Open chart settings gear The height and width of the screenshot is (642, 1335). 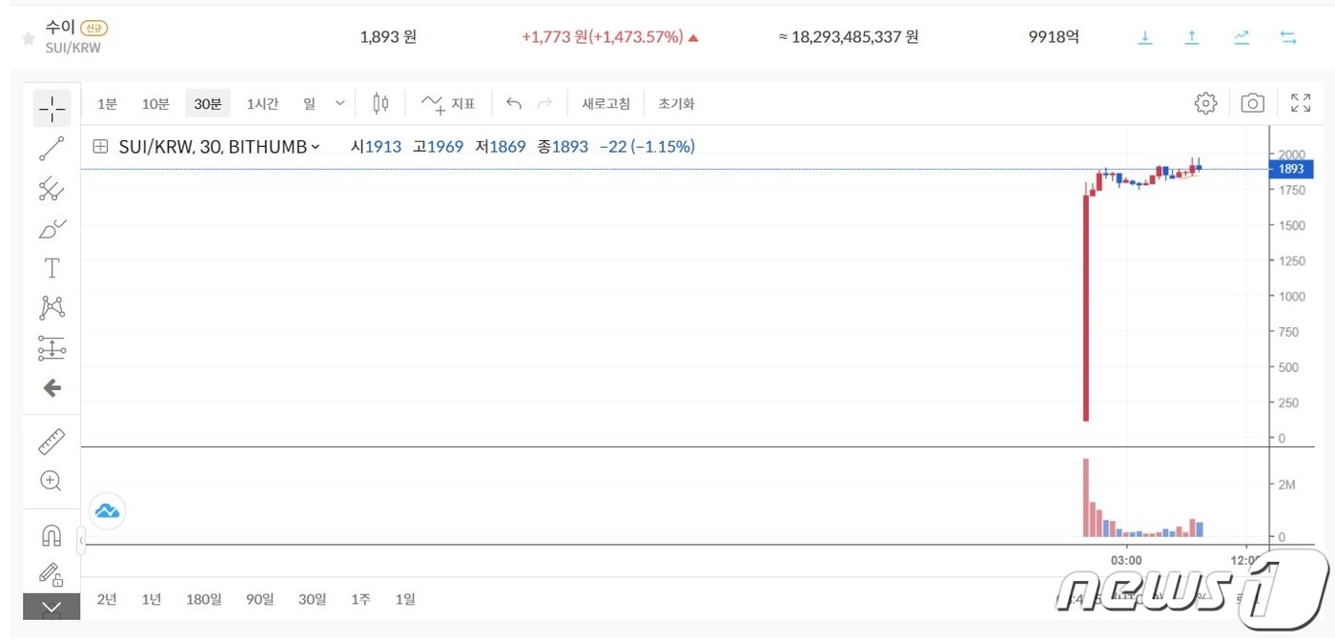[1205, 103]
